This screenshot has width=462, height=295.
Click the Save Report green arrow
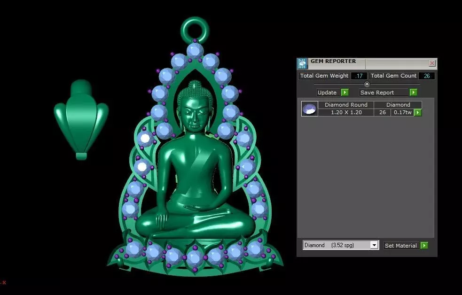(414, 93)
